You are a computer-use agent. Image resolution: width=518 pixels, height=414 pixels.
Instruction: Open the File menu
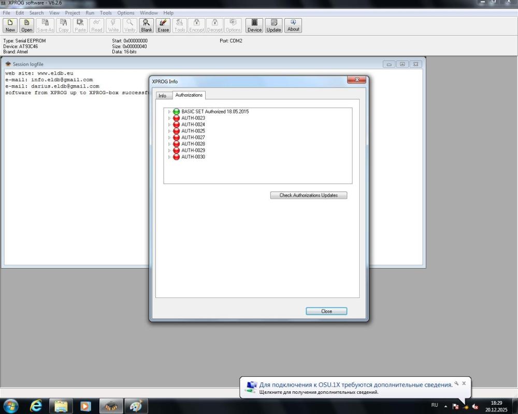tap(6, 13)
